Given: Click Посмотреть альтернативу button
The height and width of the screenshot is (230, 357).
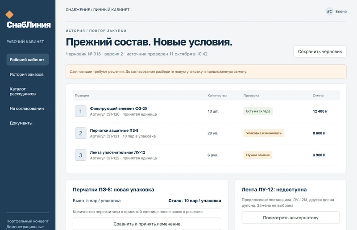Looking at the screenshot, I should [291, 217].
